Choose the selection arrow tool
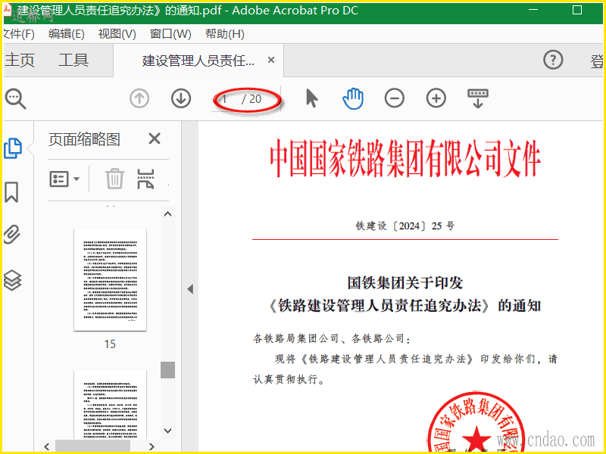Screen dimensions: 606x454 coord(311,98)
